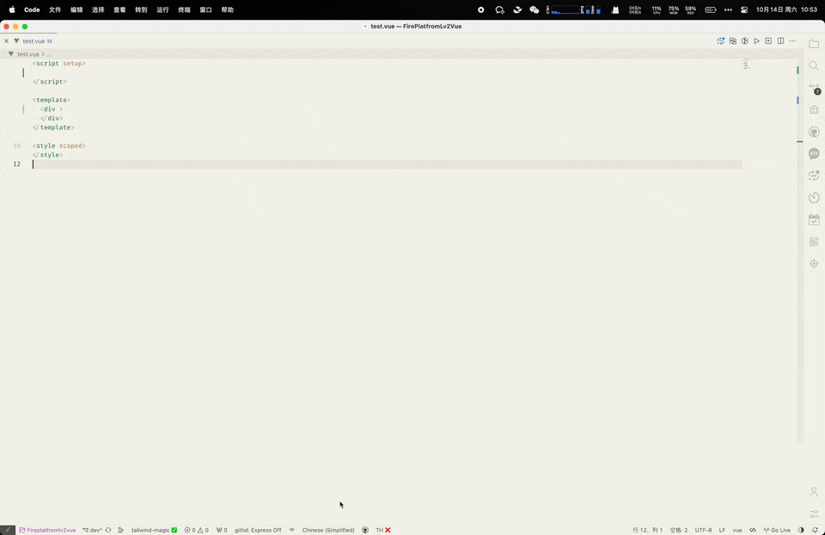Toggle githd: Express Off in status bar
The image size is (825, 535).
click(x=258, y=530)
